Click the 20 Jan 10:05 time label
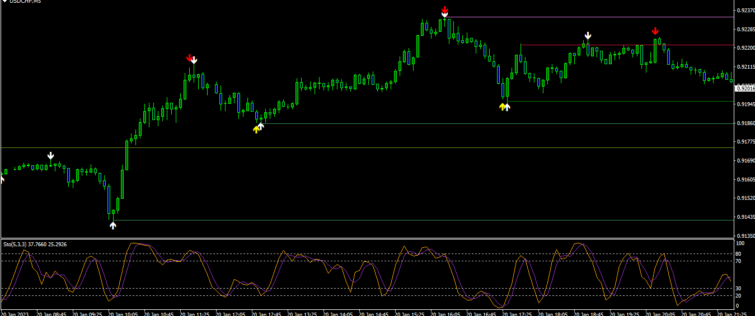This screenshot has width=755, height=316. coord(124,314)
